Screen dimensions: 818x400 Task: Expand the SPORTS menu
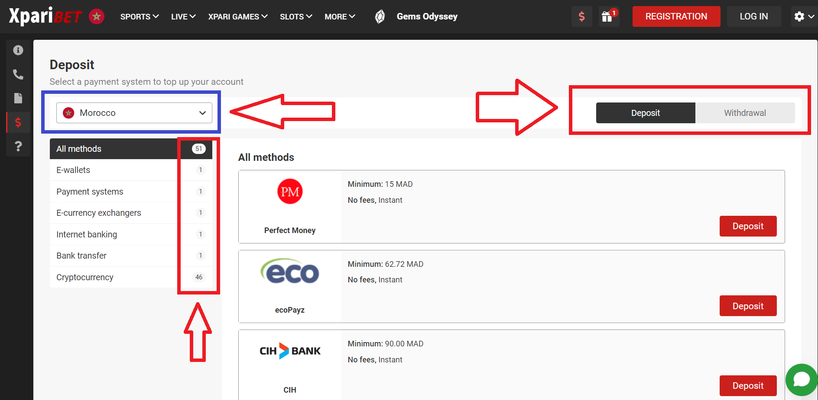click(x=140, y=16)
